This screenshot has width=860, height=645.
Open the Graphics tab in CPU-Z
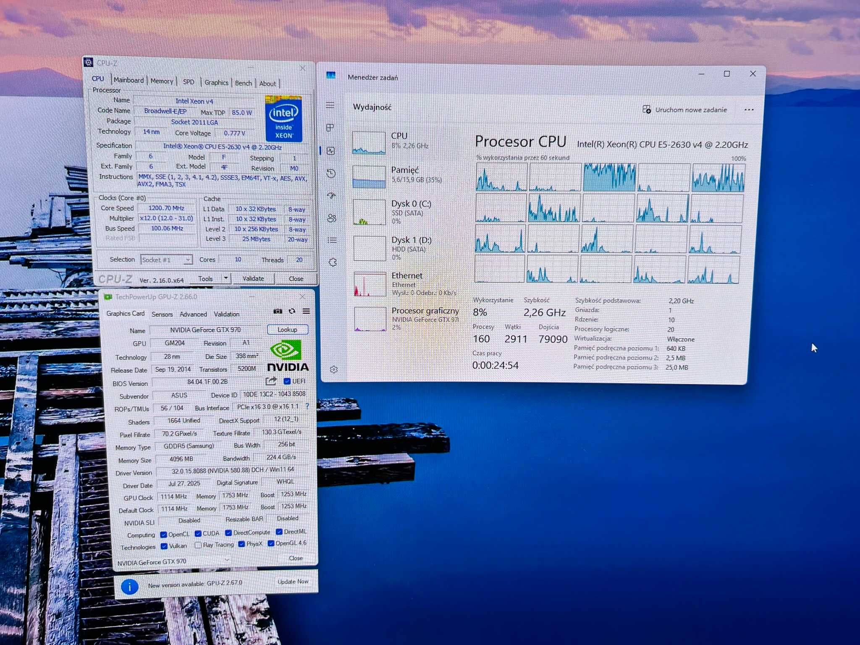216,83
